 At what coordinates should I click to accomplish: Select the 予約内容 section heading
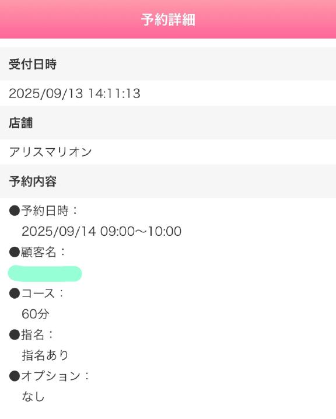pos(33,181)
